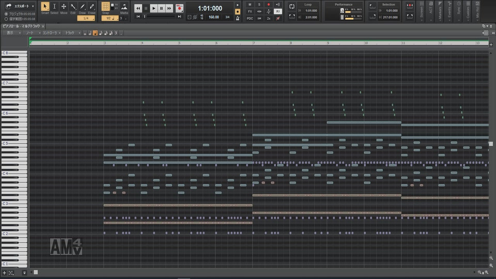The width and height of the screenshot is (496, 279).
Task: Click the Play button
Action: [x=153, y=8]
